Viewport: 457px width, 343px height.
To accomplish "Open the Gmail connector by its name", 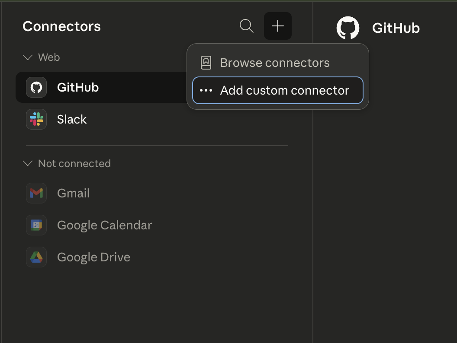I will click(x=73, y=193).
